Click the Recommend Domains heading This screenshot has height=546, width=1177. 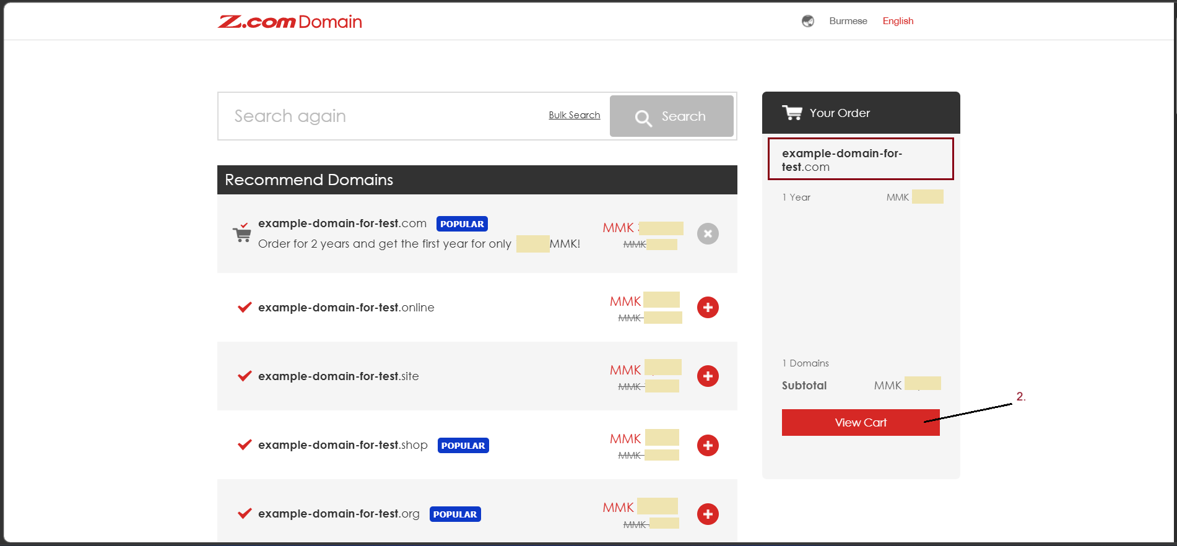pos(309,180)
